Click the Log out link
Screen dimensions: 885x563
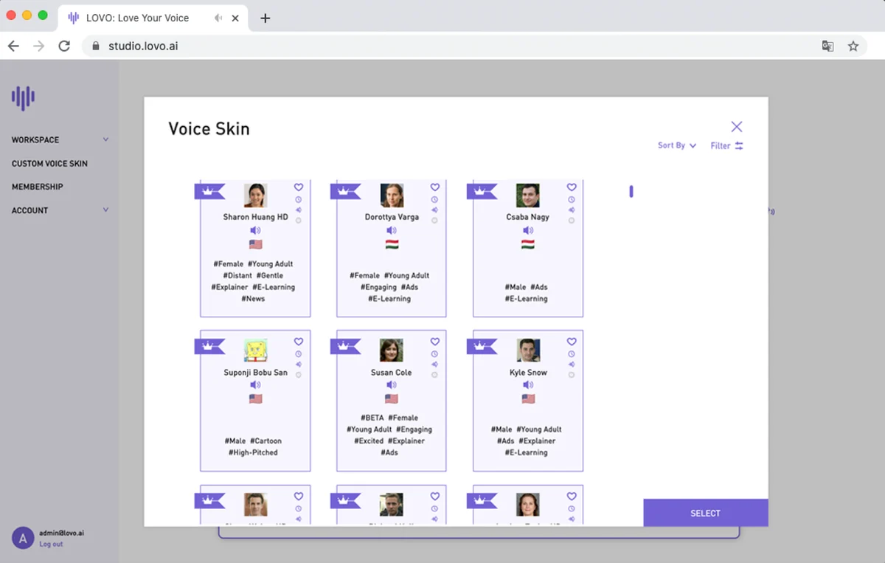pos(51,545)
